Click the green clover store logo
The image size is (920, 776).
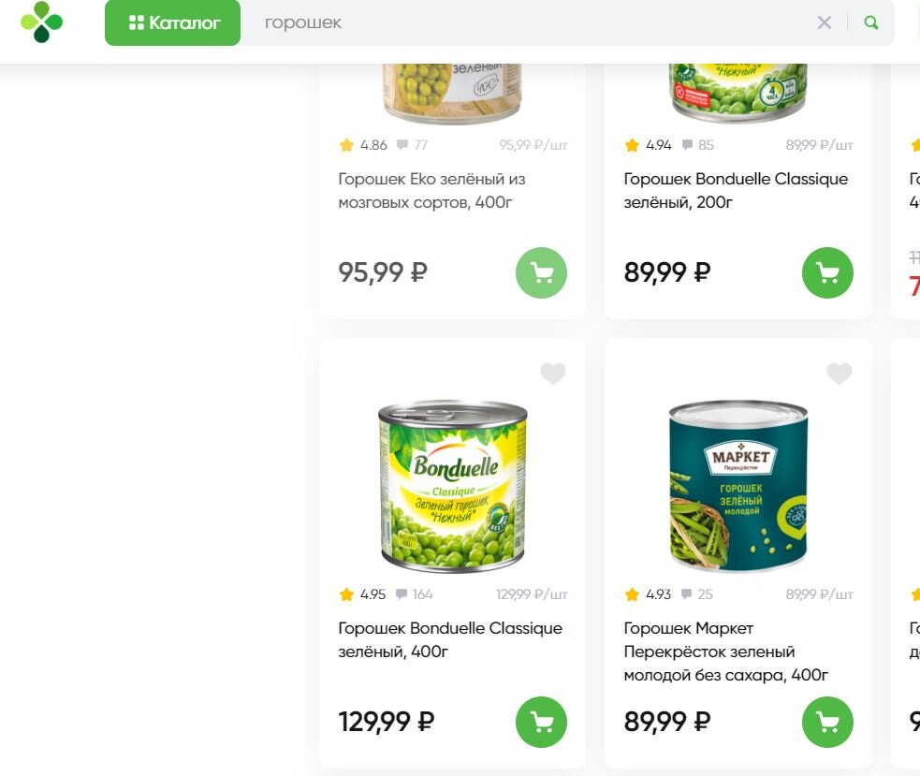tap(41, 22)
